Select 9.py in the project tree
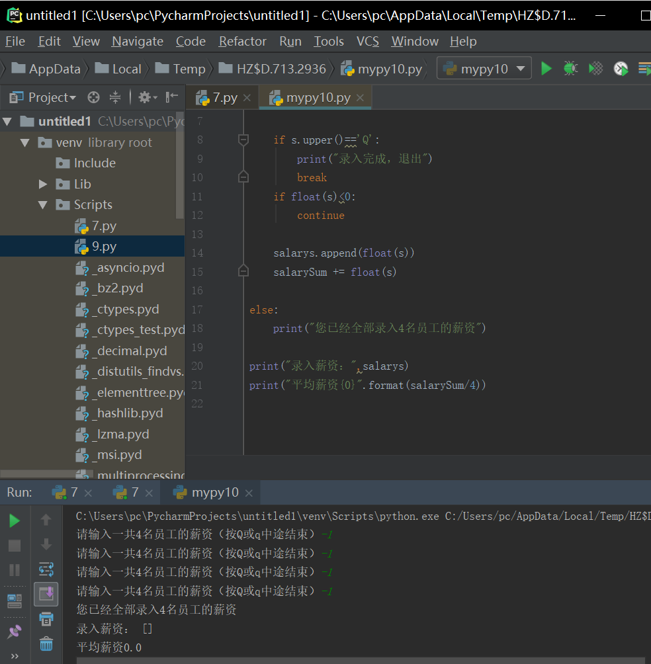The height and width of the screenshot is (664, 651). (x=95, y=247)
